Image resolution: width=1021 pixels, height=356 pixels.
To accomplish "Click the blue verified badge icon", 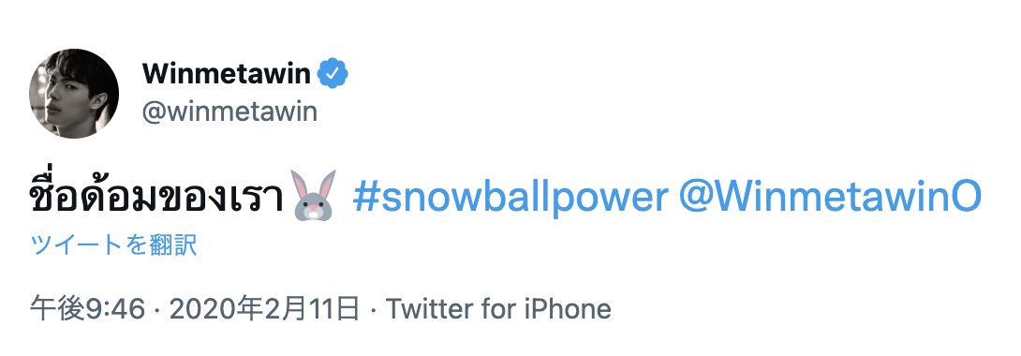I will click(x=333, y=74).
